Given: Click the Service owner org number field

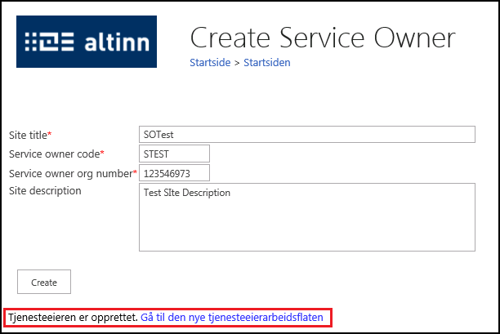Looking at the screenshot, I should point(174,173).
